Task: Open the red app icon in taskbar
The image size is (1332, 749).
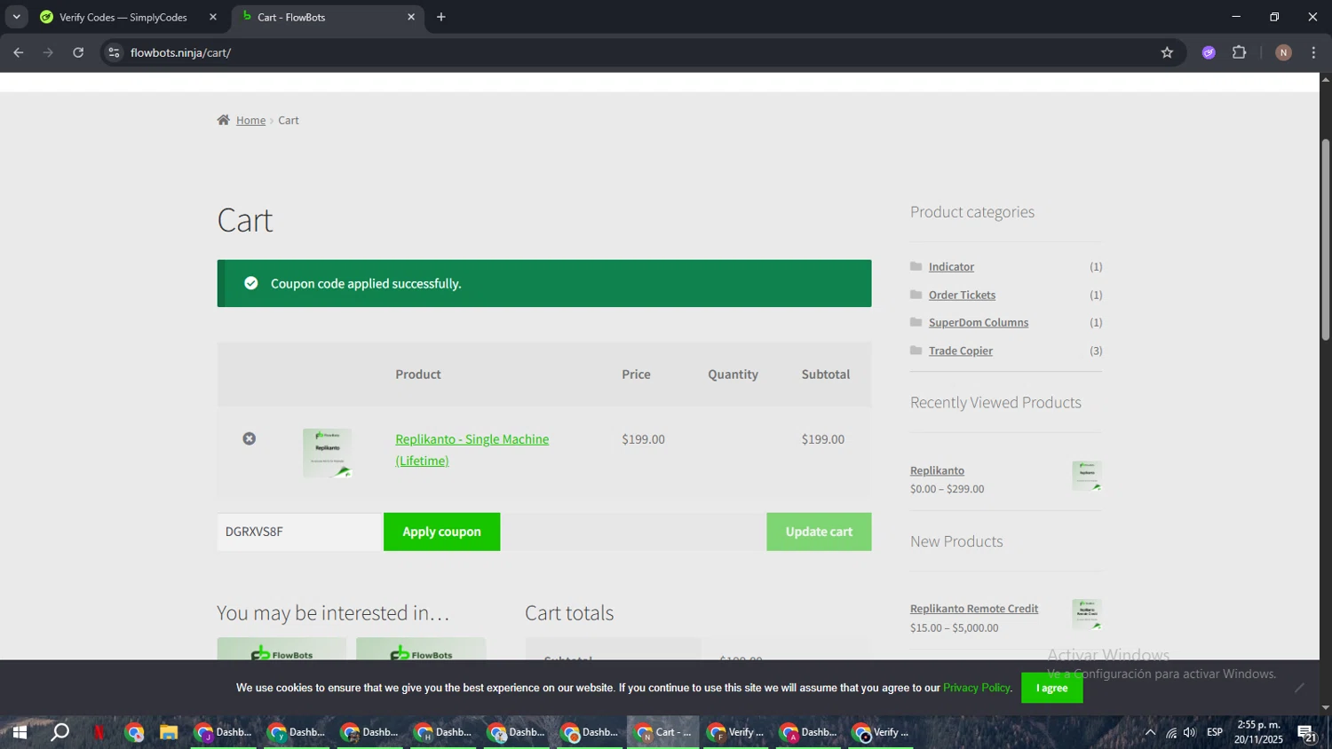Action: [99, 732]
